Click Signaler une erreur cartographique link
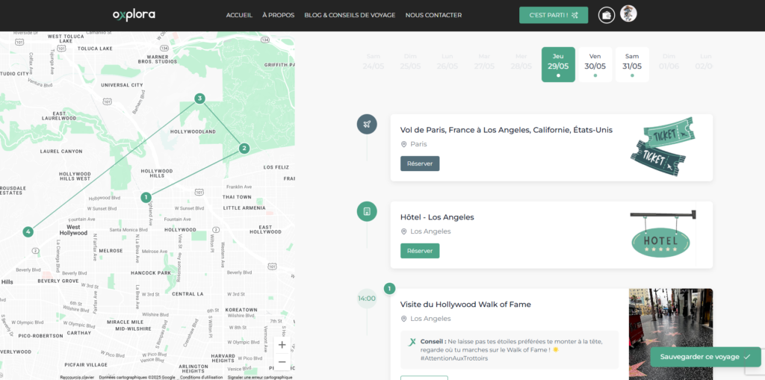The height and width of the screenshot is (380, 765). (260, 377)
